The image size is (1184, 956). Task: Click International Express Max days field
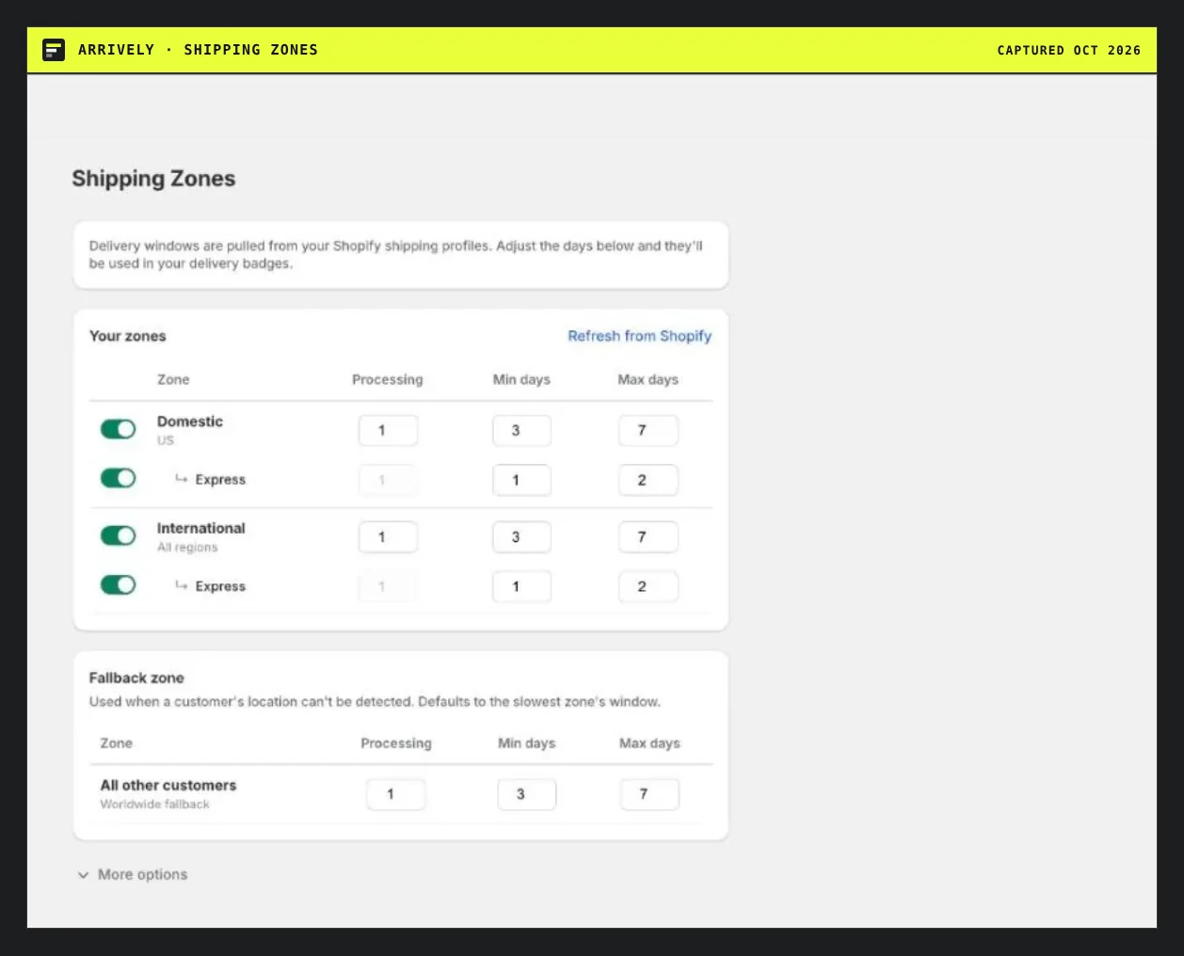coord(648,586)
